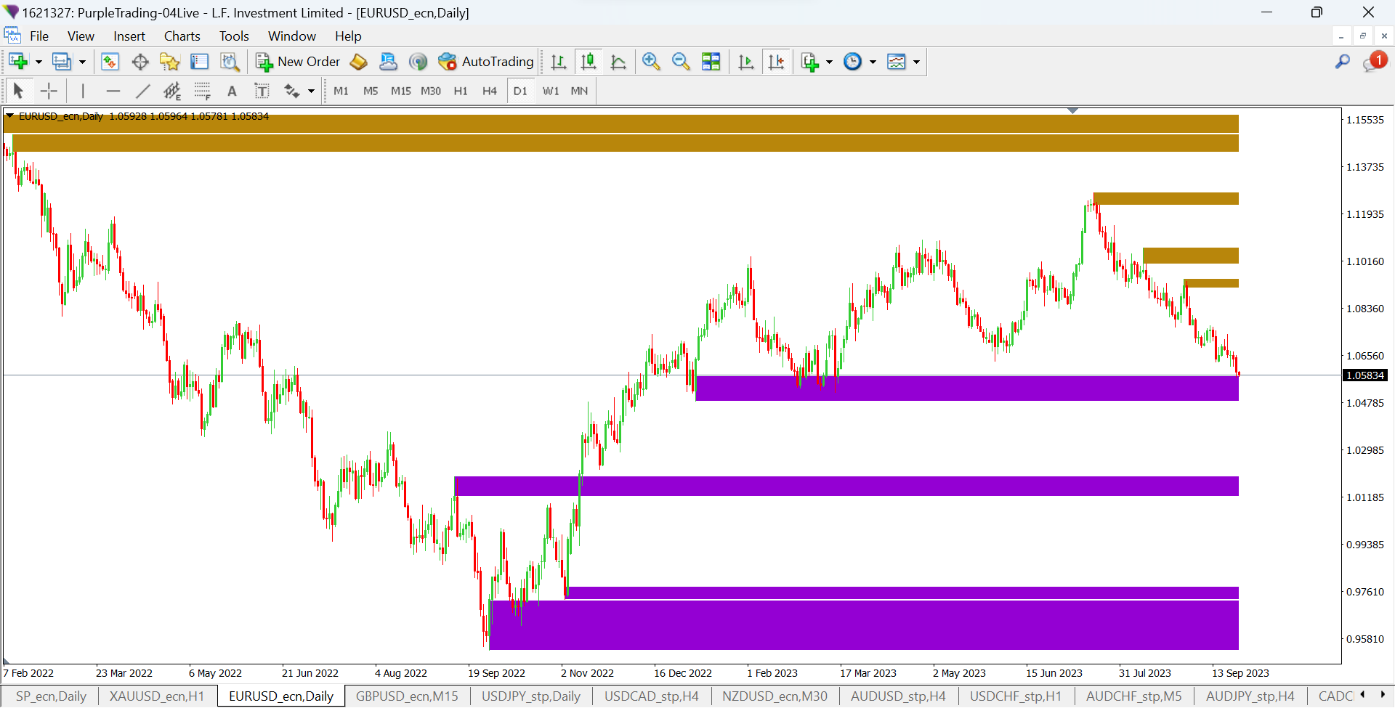Open the Templates dropdown arrow
1395x708 pixels.
(916, 62)
